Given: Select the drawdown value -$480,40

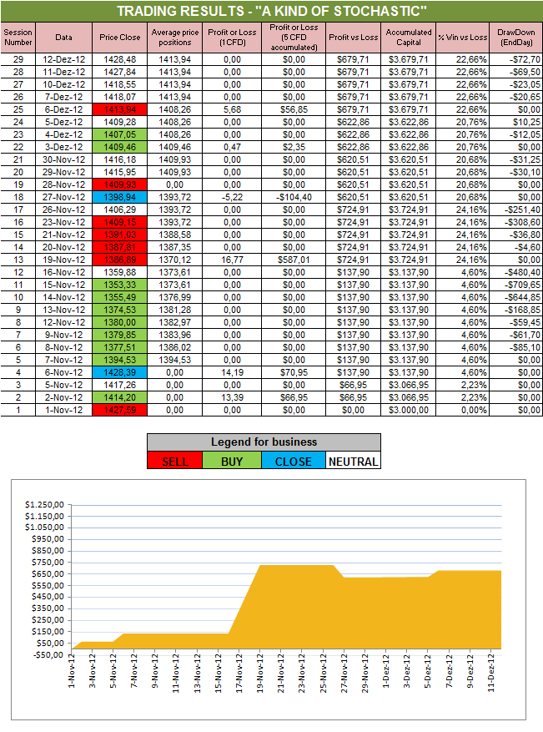Looking at the screenshot, I should [516, 272].
